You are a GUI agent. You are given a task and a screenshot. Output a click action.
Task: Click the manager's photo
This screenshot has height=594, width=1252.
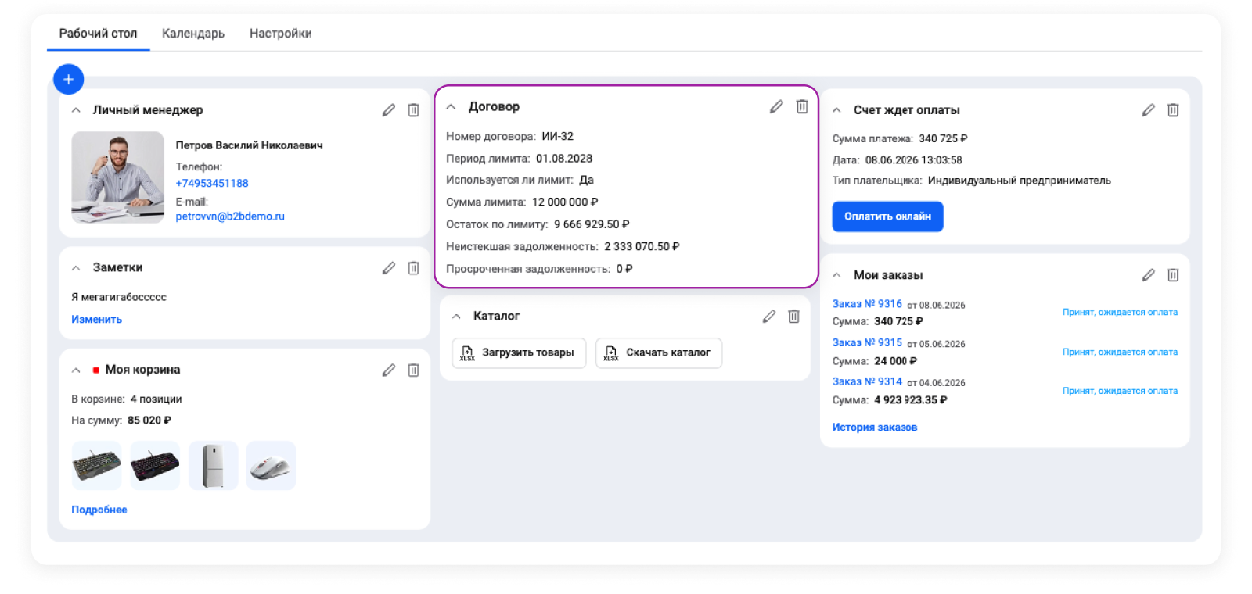117,177
